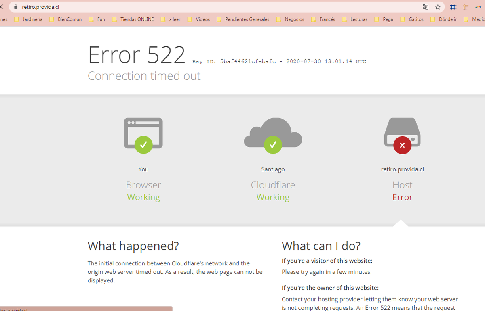Open the BienComun bookmark folder
The height and width of the screenshot is (311, 485).
click(x=65, y=19)
